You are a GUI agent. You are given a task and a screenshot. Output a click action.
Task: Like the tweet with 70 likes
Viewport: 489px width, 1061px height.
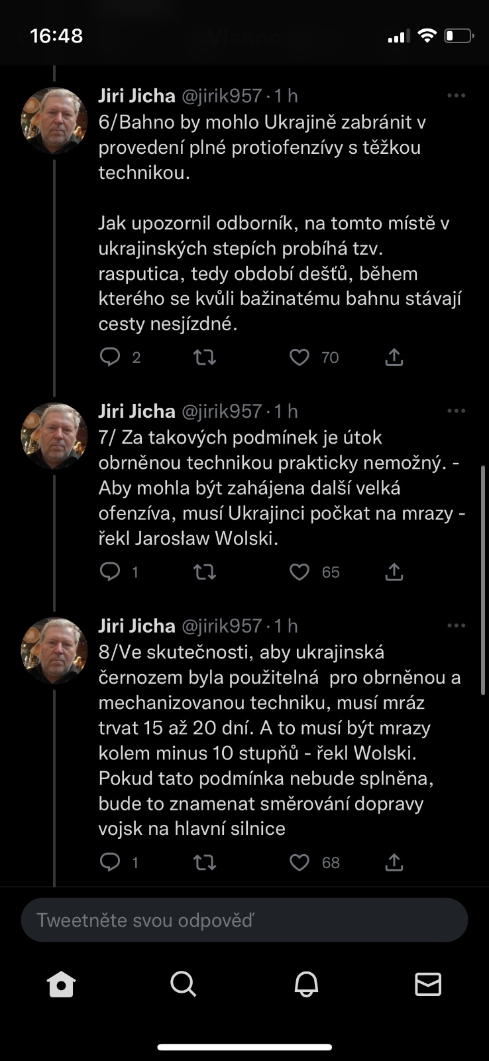pos(299,357)
